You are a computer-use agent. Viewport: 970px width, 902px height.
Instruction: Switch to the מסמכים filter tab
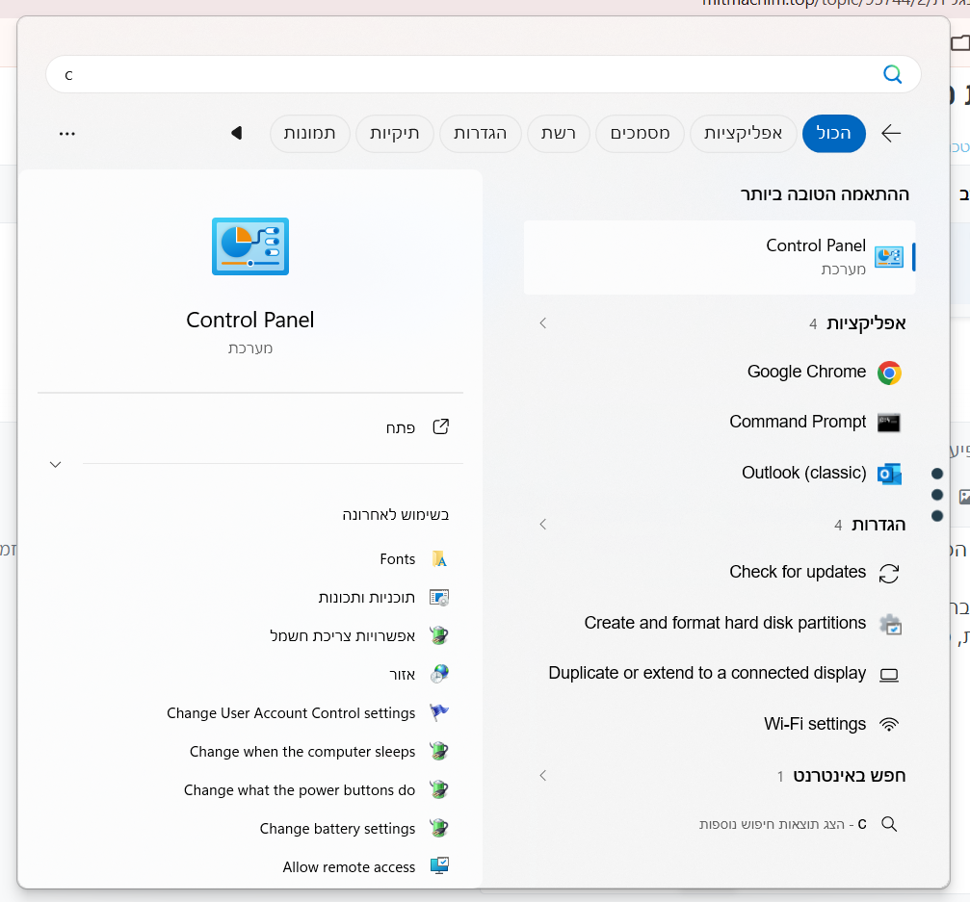[640, 134]
